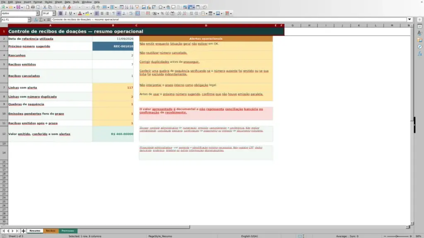Click the AutoFilter funnel icon
The image size is (424, 238).
[137, 7]
